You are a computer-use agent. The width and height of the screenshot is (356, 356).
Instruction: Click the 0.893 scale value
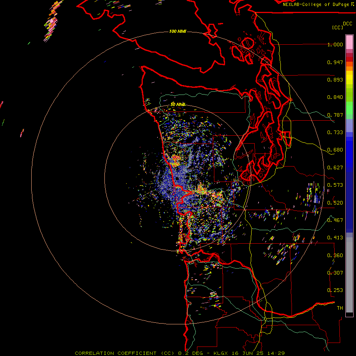tap(335, 80)
